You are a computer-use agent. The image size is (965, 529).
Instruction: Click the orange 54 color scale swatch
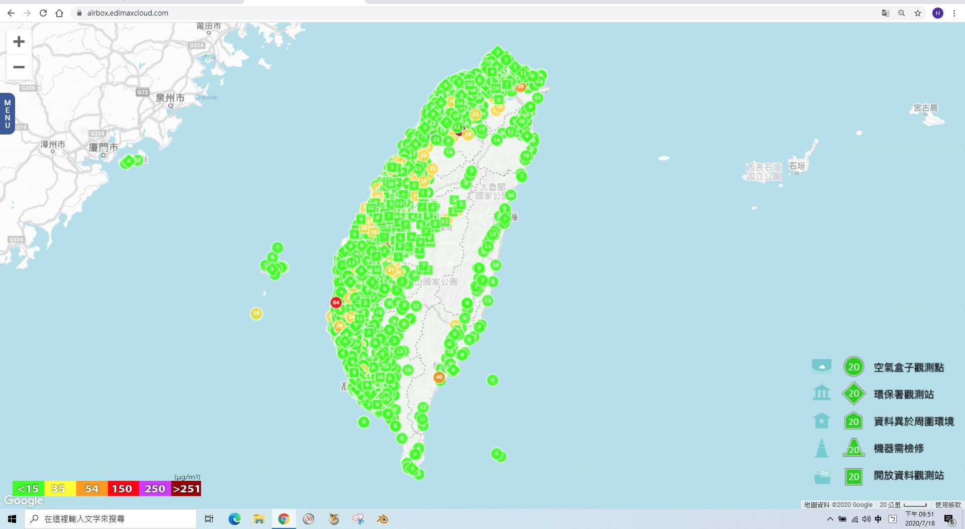[91, 488]
